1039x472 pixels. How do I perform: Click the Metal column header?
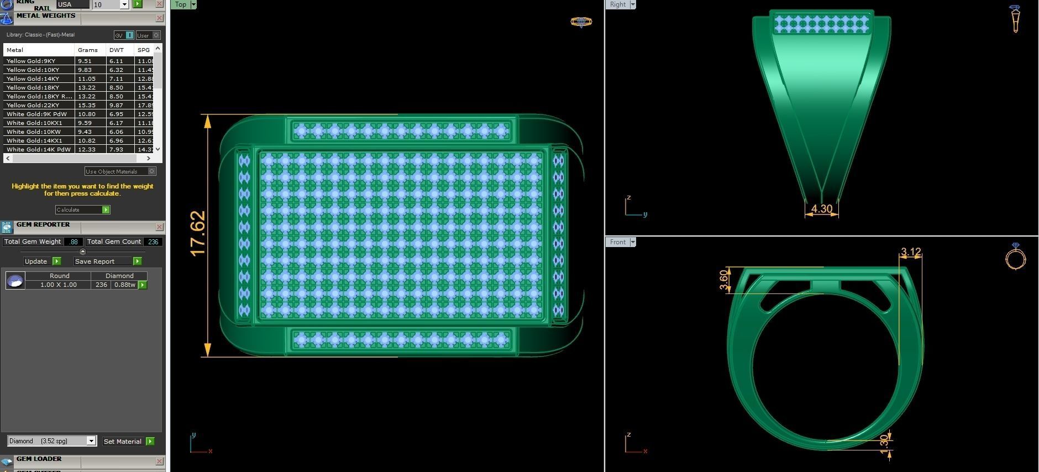coord(39,50)
